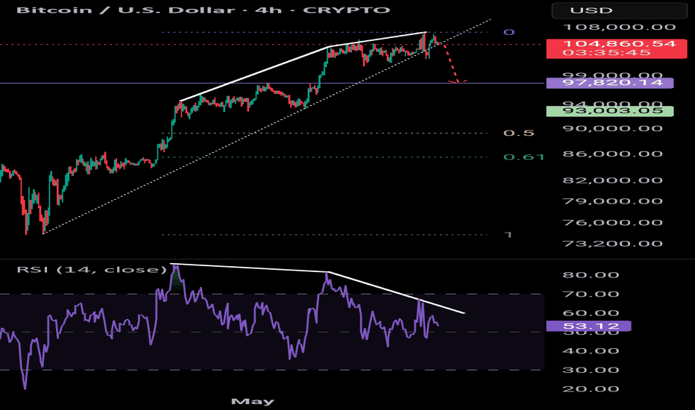
Task: Click the May date label on time axis
Action: [253, 402]
